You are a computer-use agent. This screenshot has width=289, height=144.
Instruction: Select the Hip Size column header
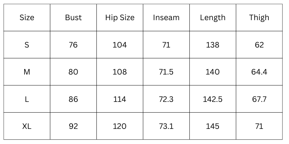click(120, 18)
